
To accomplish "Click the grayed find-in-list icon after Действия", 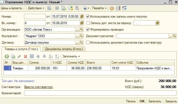I will point(49,8).
